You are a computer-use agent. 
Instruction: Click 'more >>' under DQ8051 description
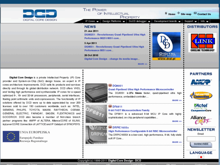[x=177, y=100]
